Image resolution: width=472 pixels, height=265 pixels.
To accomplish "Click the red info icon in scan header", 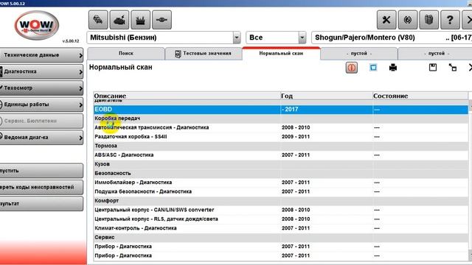I will pyautogui.click(x=352, y=68).
